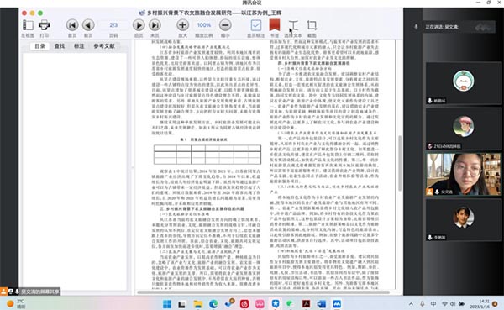Open the 100% zoom ratio field

(x=204, y=25)
